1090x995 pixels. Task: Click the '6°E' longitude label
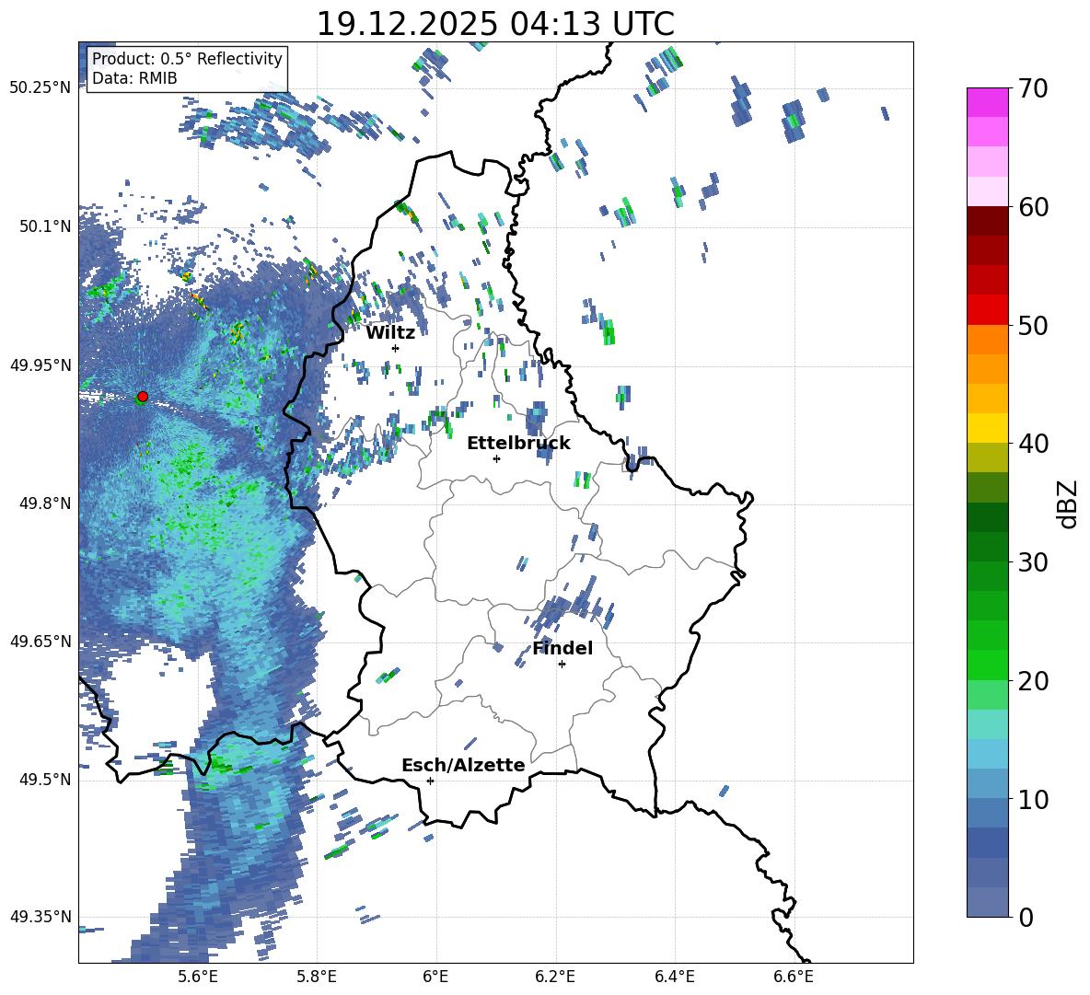(x=435, y=977)
